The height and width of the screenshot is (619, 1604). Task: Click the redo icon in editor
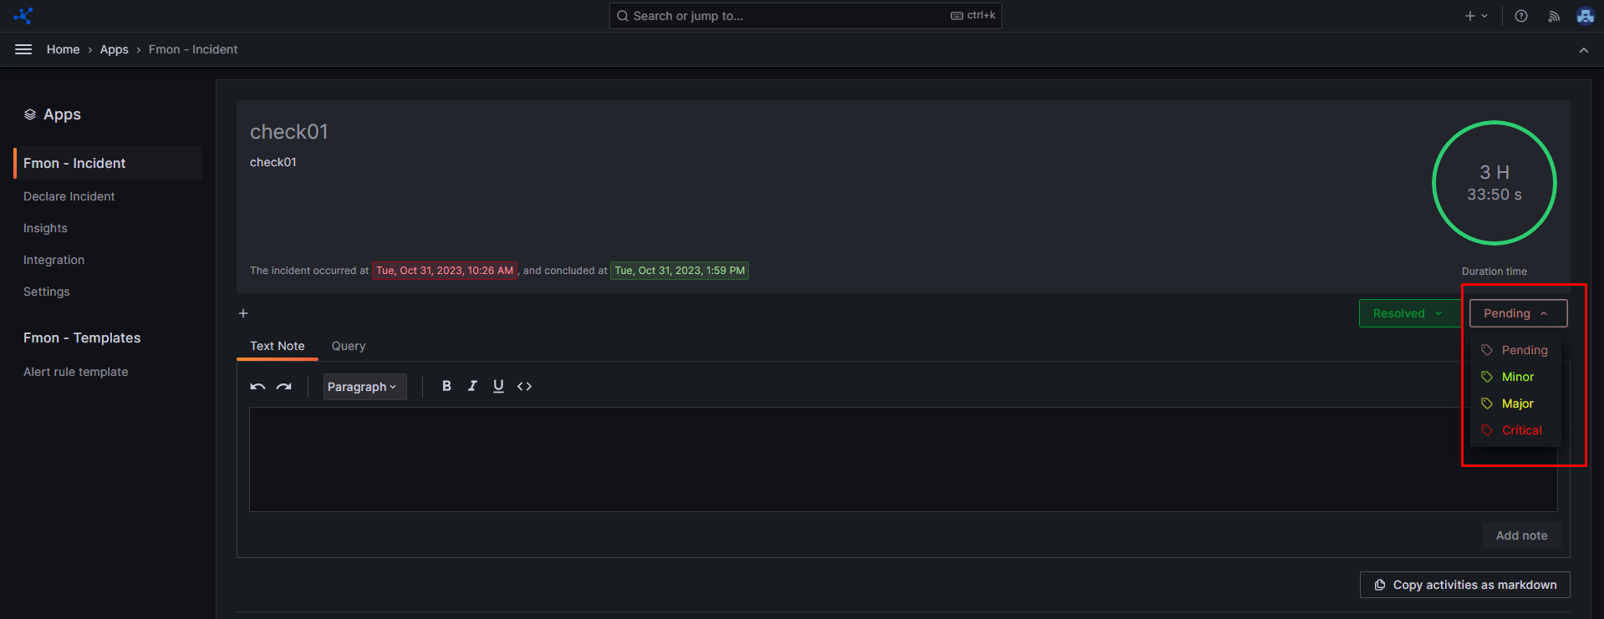pos(284,386)
